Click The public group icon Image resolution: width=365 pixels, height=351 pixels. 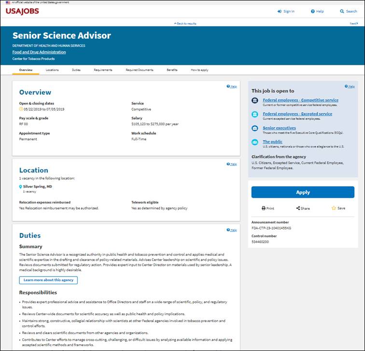[254, 142]
